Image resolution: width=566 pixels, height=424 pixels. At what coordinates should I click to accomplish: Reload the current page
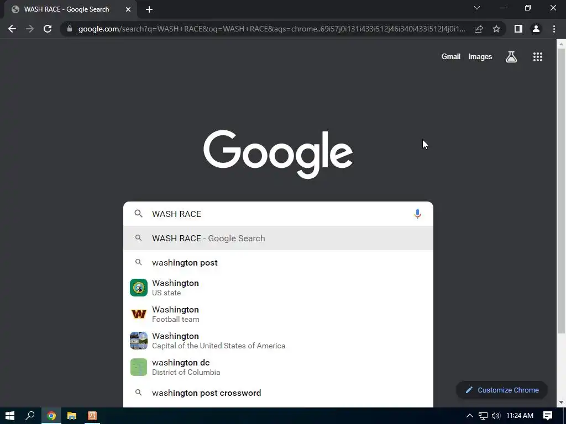tap(48, 29)
